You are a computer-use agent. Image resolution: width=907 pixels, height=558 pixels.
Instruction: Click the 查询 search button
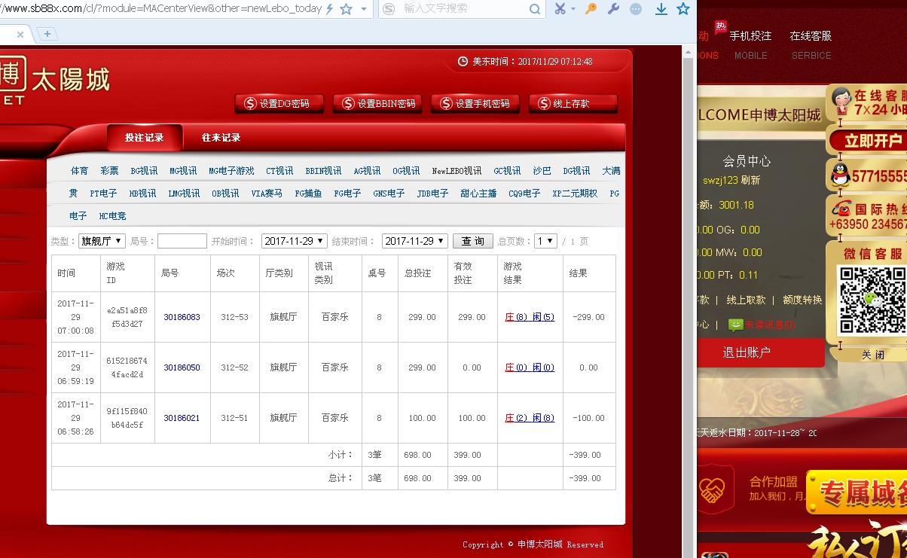pyautogui.click(x=472, y=240)
